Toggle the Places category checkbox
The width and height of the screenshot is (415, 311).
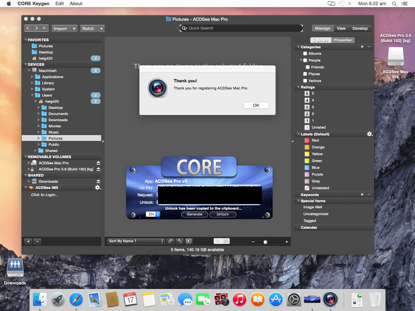click(x=305, y=74)
